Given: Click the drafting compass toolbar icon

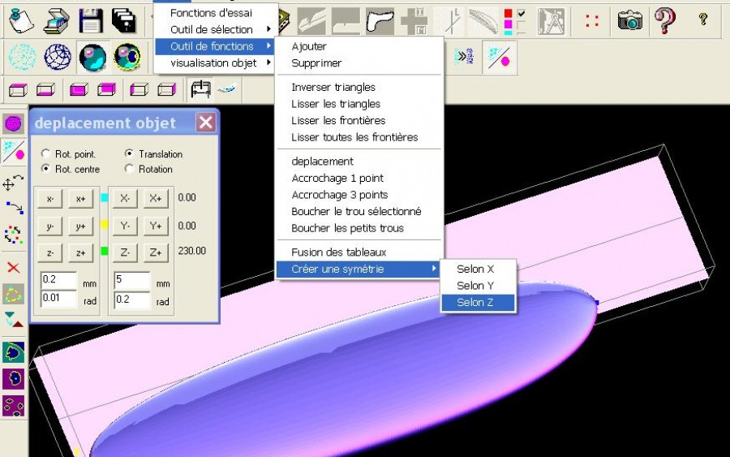Looking at the screenshot, I should pyautogui.click(x=551, y=21).
